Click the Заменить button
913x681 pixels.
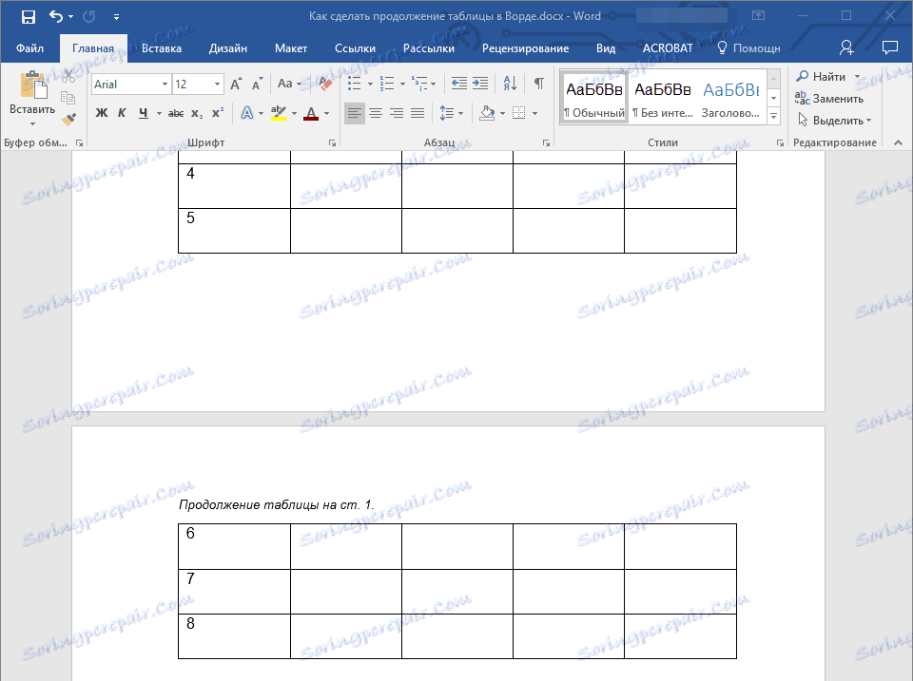tap(829, 98)
